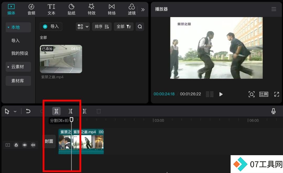This screenshot has height=173, width=283.
Task: Open the 文本 text tab
Action: pos(51,10)
